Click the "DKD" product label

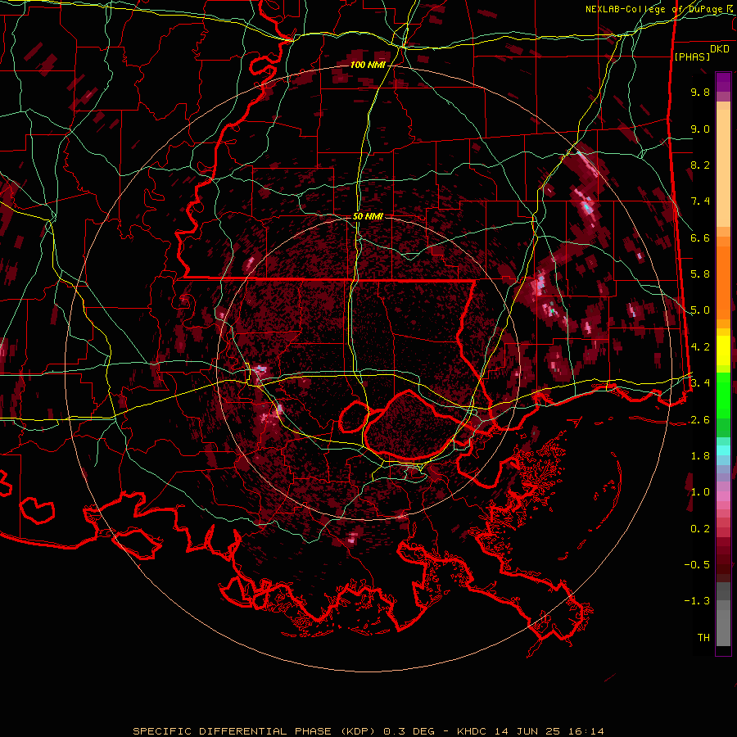pos(719,49)
